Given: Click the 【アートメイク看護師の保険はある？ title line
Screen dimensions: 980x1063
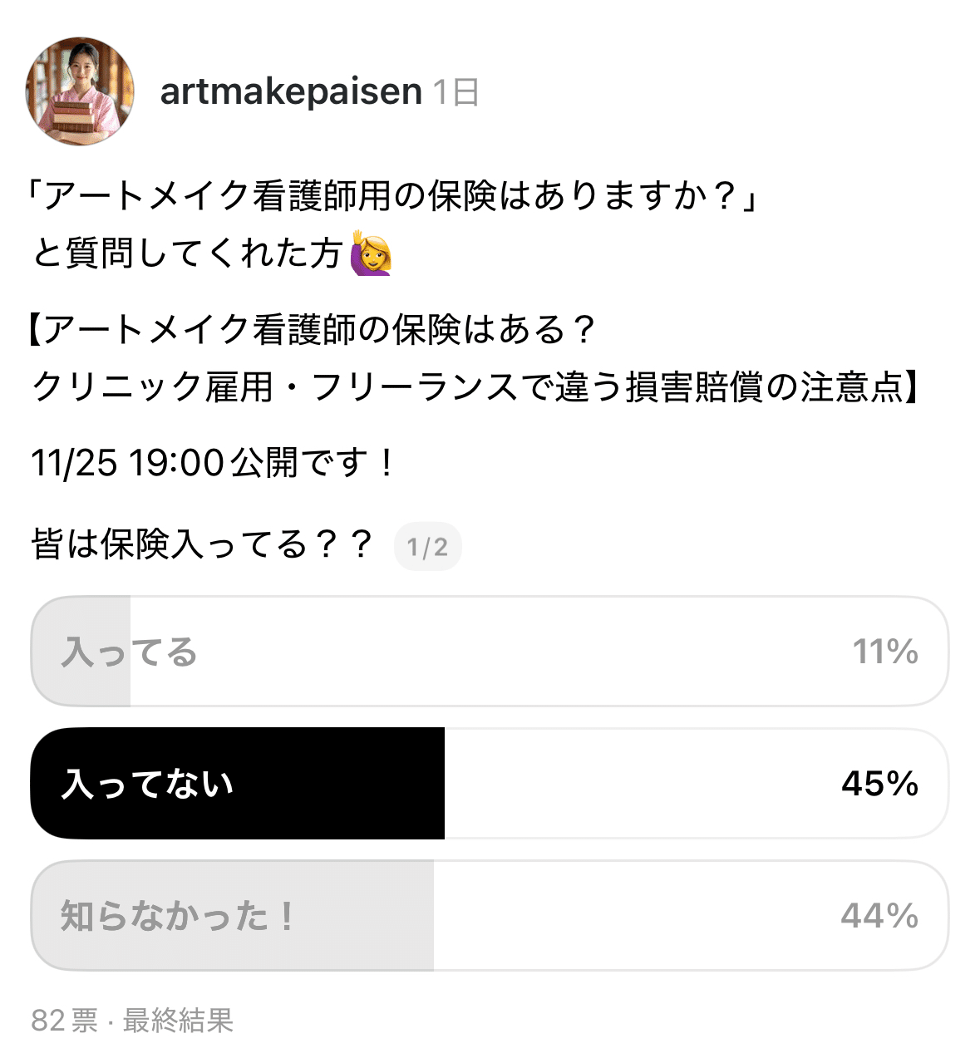Looking at the screenshot, I should click(x=312, y=330).
